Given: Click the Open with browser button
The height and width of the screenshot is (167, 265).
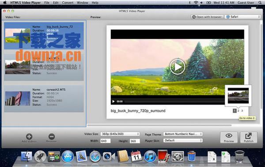Looking at the screenshot, I should (208, 17).
